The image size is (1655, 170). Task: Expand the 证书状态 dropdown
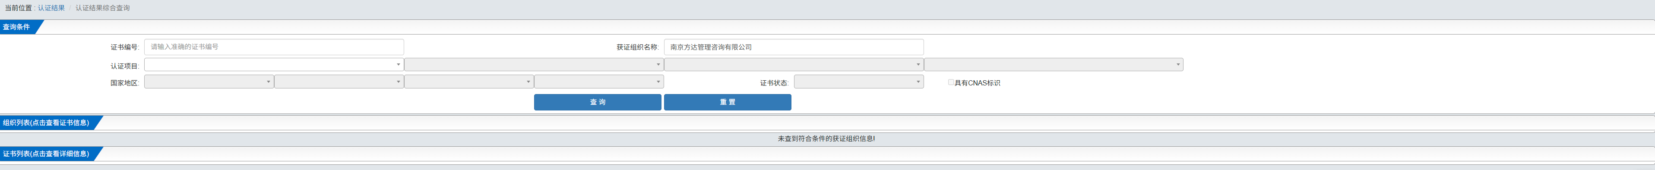point(858,82)
